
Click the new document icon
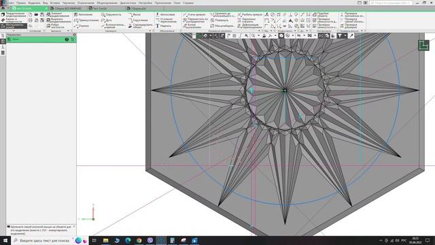[30, 14]
